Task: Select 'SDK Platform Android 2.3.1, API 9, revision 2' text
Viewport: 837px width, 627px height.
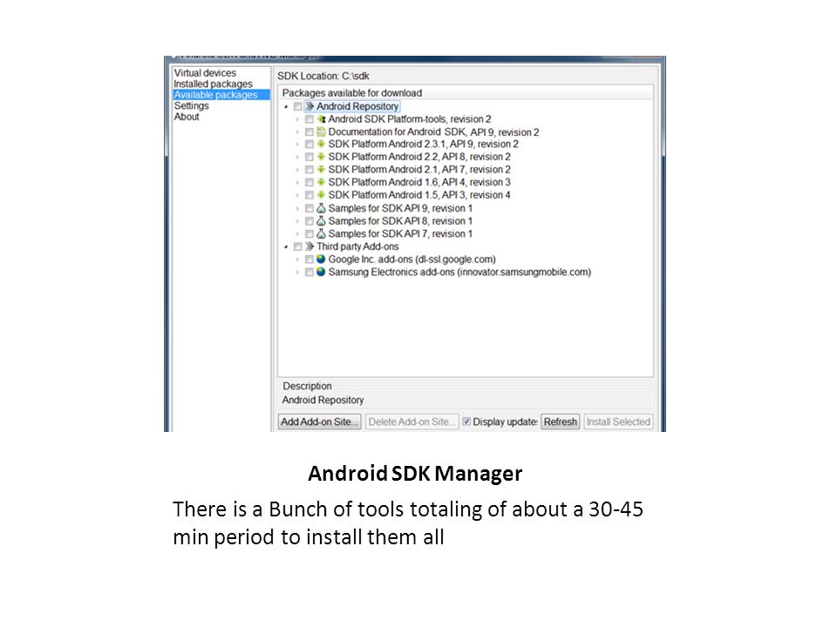Action: [x=424, y=144]
